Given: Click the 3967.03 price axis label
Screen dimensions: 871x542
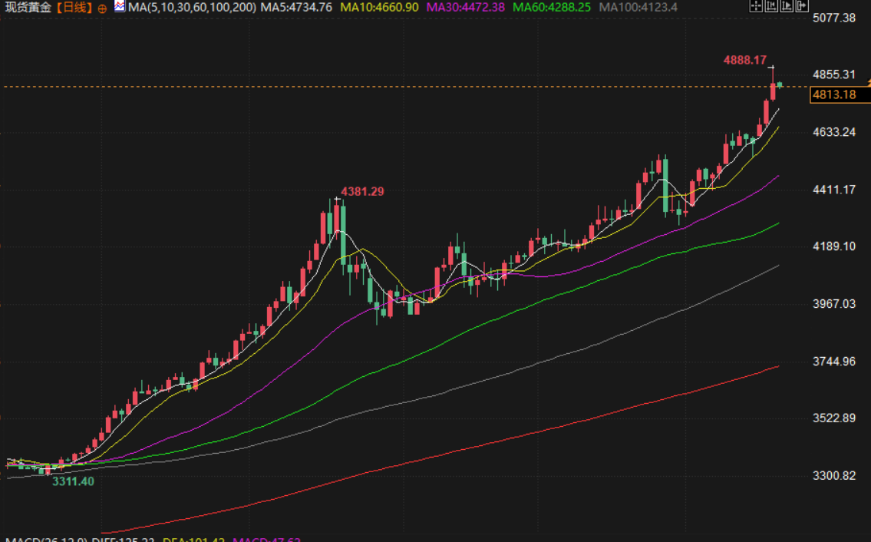Looking at the screenshot, I should (834, 304).
